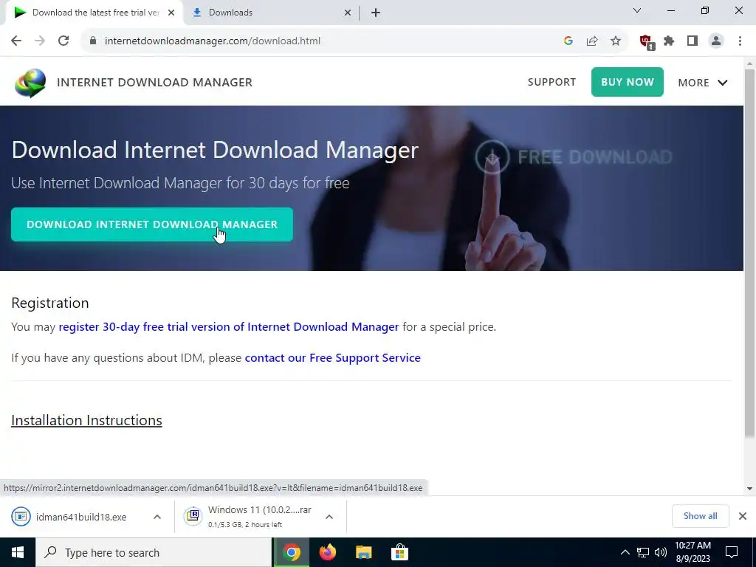This screenshot has width=756, height=567.
Task: Open the Chrome profile avatar
Action: click(716, 41)
